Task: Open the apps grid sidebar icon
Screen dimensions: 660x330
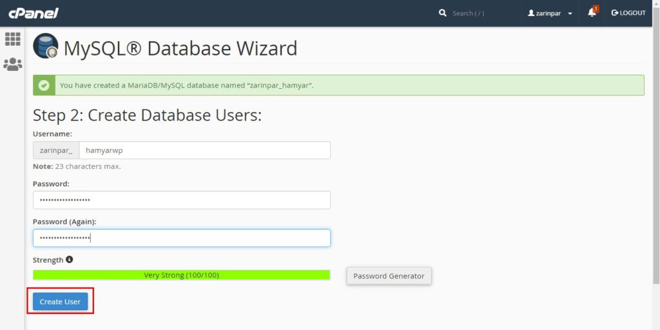Action: 13,39
